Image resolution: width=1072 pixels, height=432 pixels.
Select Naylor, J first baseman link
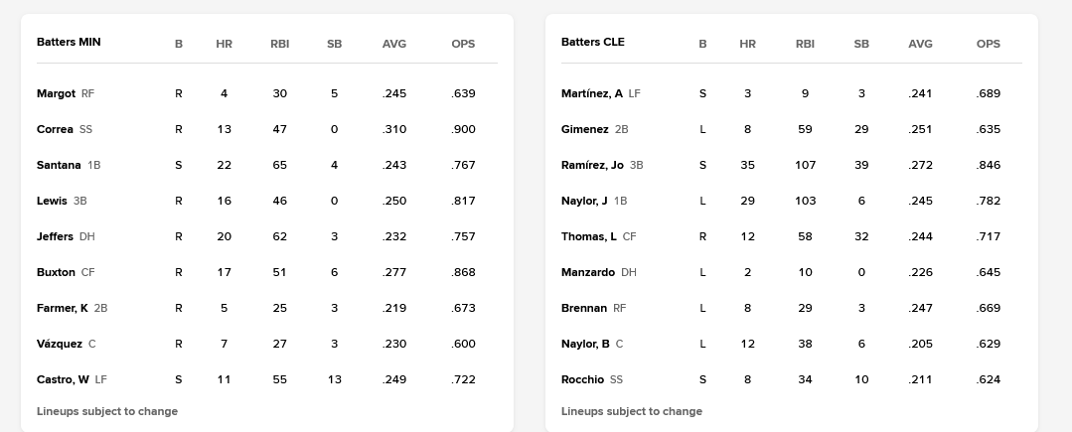pos(584,201)
